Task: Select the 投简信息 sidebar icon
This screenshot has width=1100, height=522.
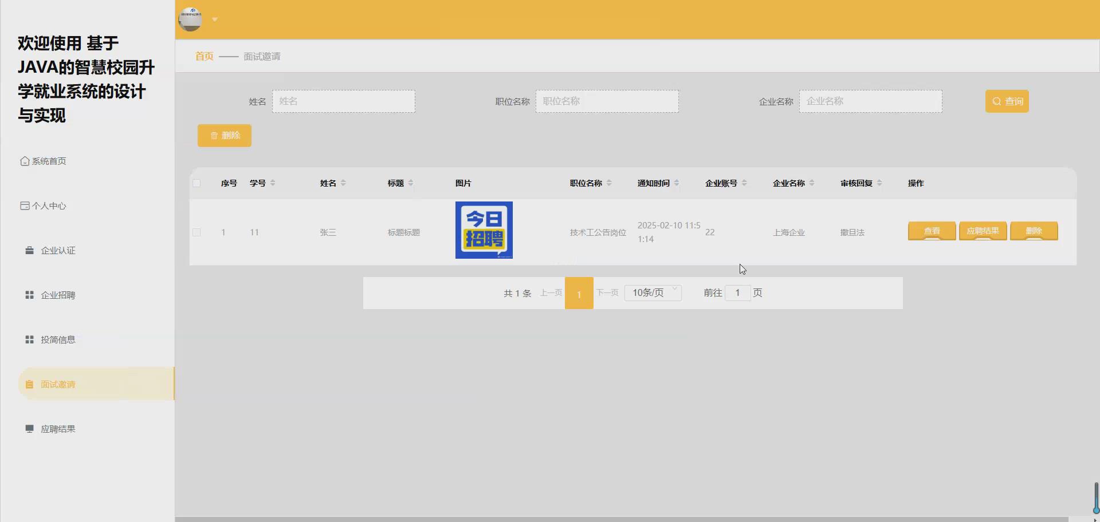Action: tap(29, 339)
